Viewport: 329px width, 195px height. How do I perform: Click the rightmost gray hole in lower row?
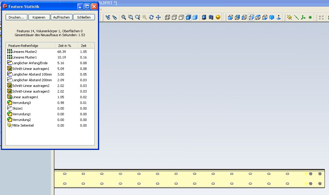click(x=320, y=184)
